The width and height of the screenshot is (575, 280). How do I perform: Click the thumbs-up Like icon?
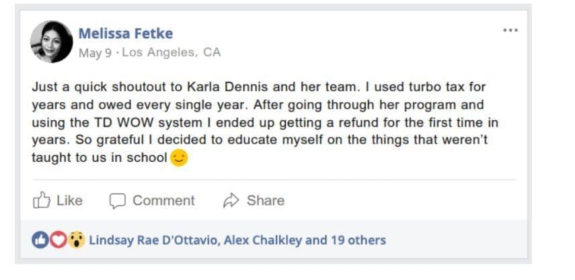click(42, 200)
